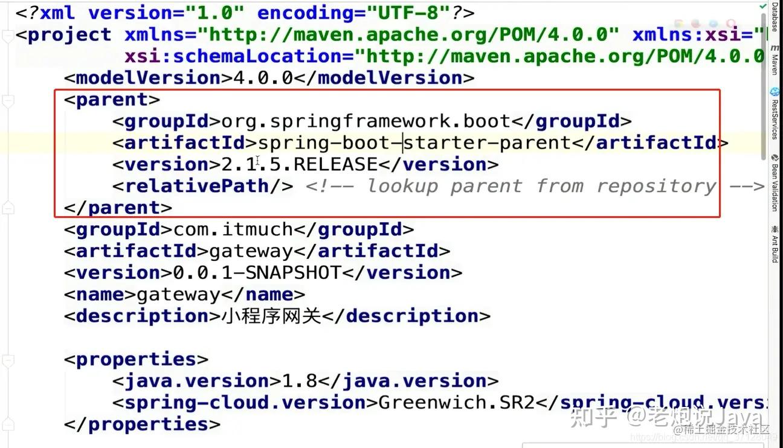The width and height of the screenshot is (783, 448).
Task: Click the com.itmuch groupId value
Action: coord(233,230)
